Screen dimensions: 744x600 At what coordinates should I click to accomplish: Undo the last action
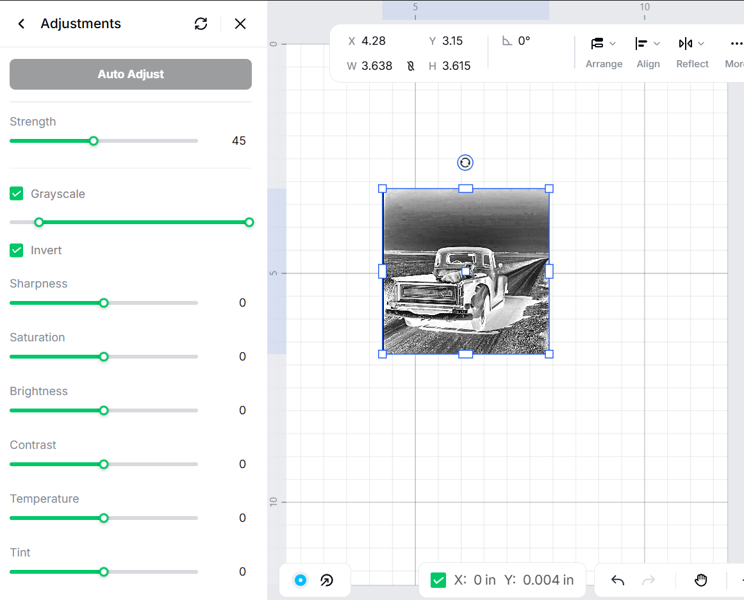(618, 580)
